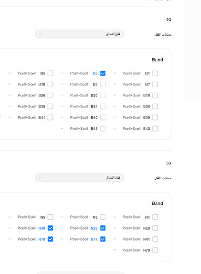The image size is (201, 274).
Task: Open the 4G lock mode dropdown
Action: click(79, 34)
